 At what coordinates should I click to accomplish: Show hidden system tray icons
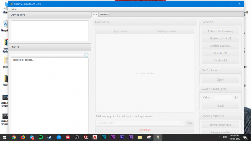(219, 137)
